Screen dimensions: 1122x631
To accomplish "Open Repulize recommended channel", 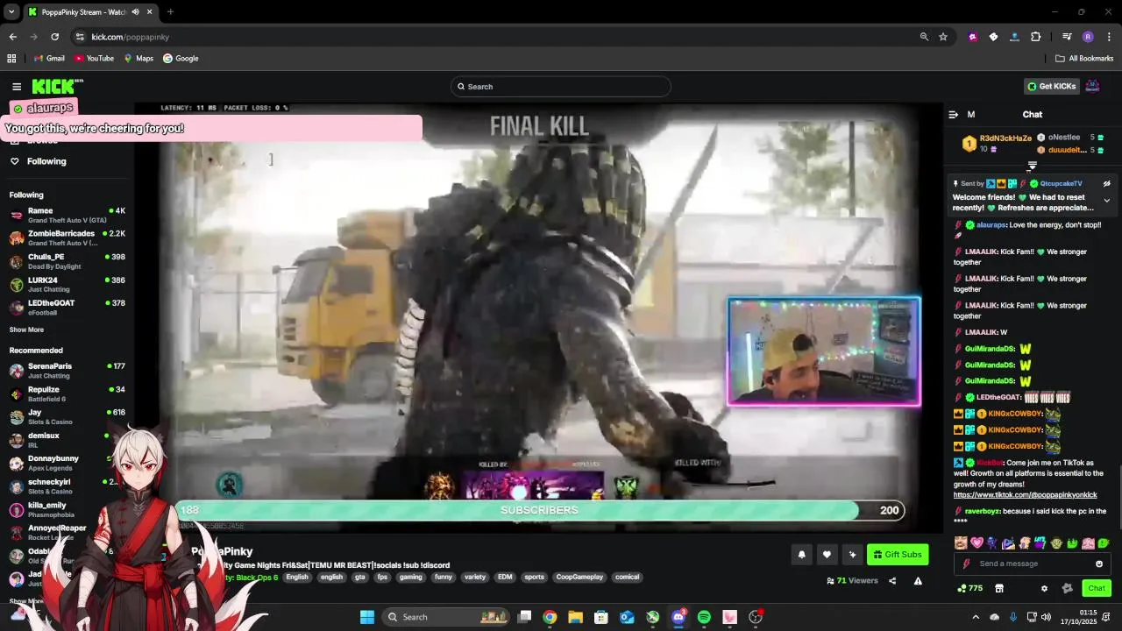I will (x=68, y=393).
